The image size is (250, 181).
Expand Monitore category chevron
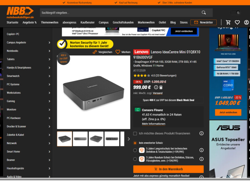pos(49,110)
